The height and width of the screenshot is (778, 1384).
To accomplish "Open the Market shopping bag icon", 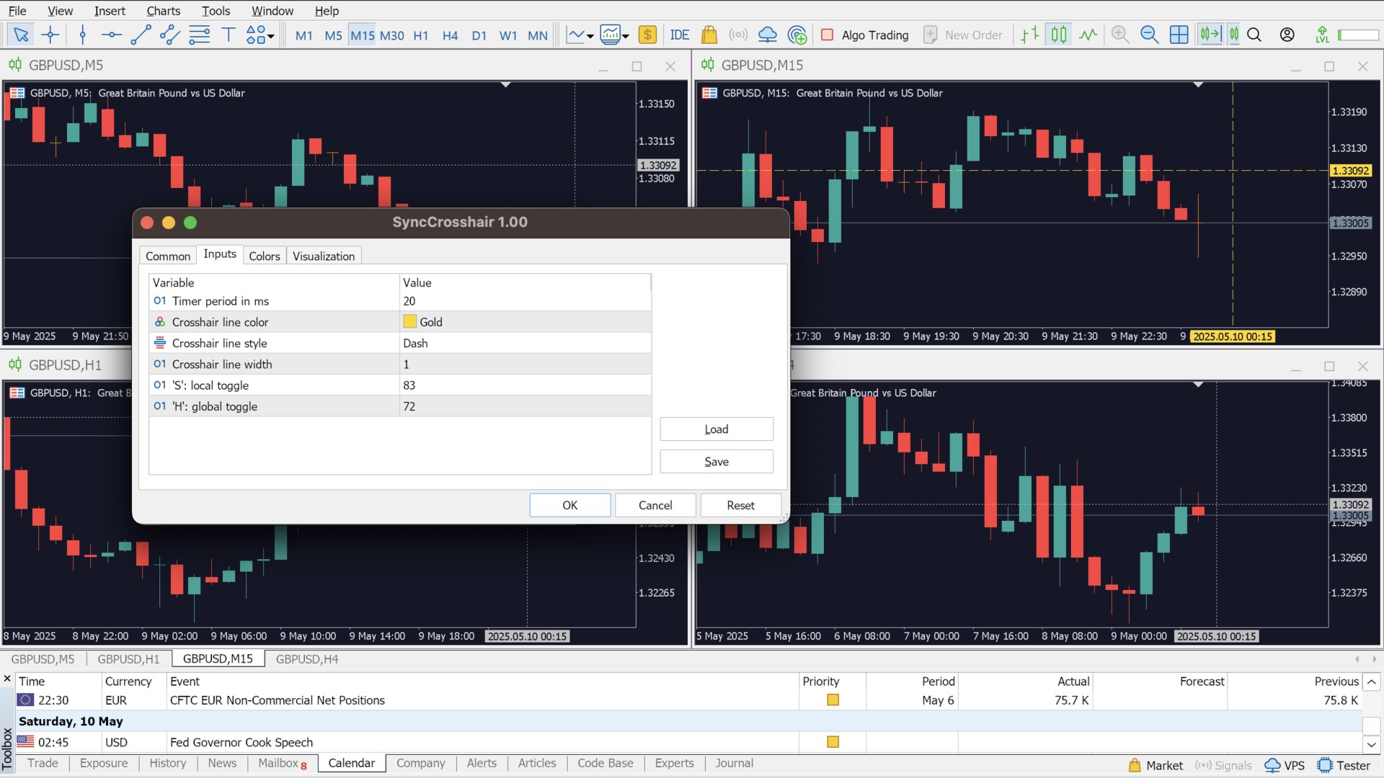I will (709, 35).
